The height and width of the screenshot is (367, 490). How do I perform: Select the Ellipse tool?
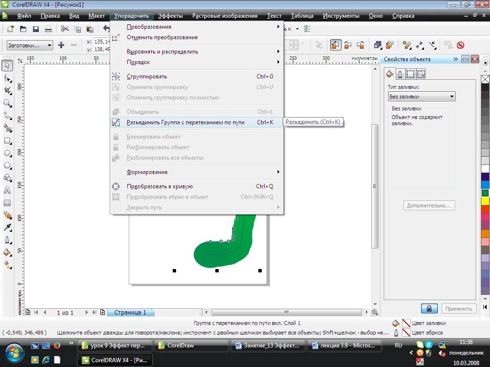[7, 153]
